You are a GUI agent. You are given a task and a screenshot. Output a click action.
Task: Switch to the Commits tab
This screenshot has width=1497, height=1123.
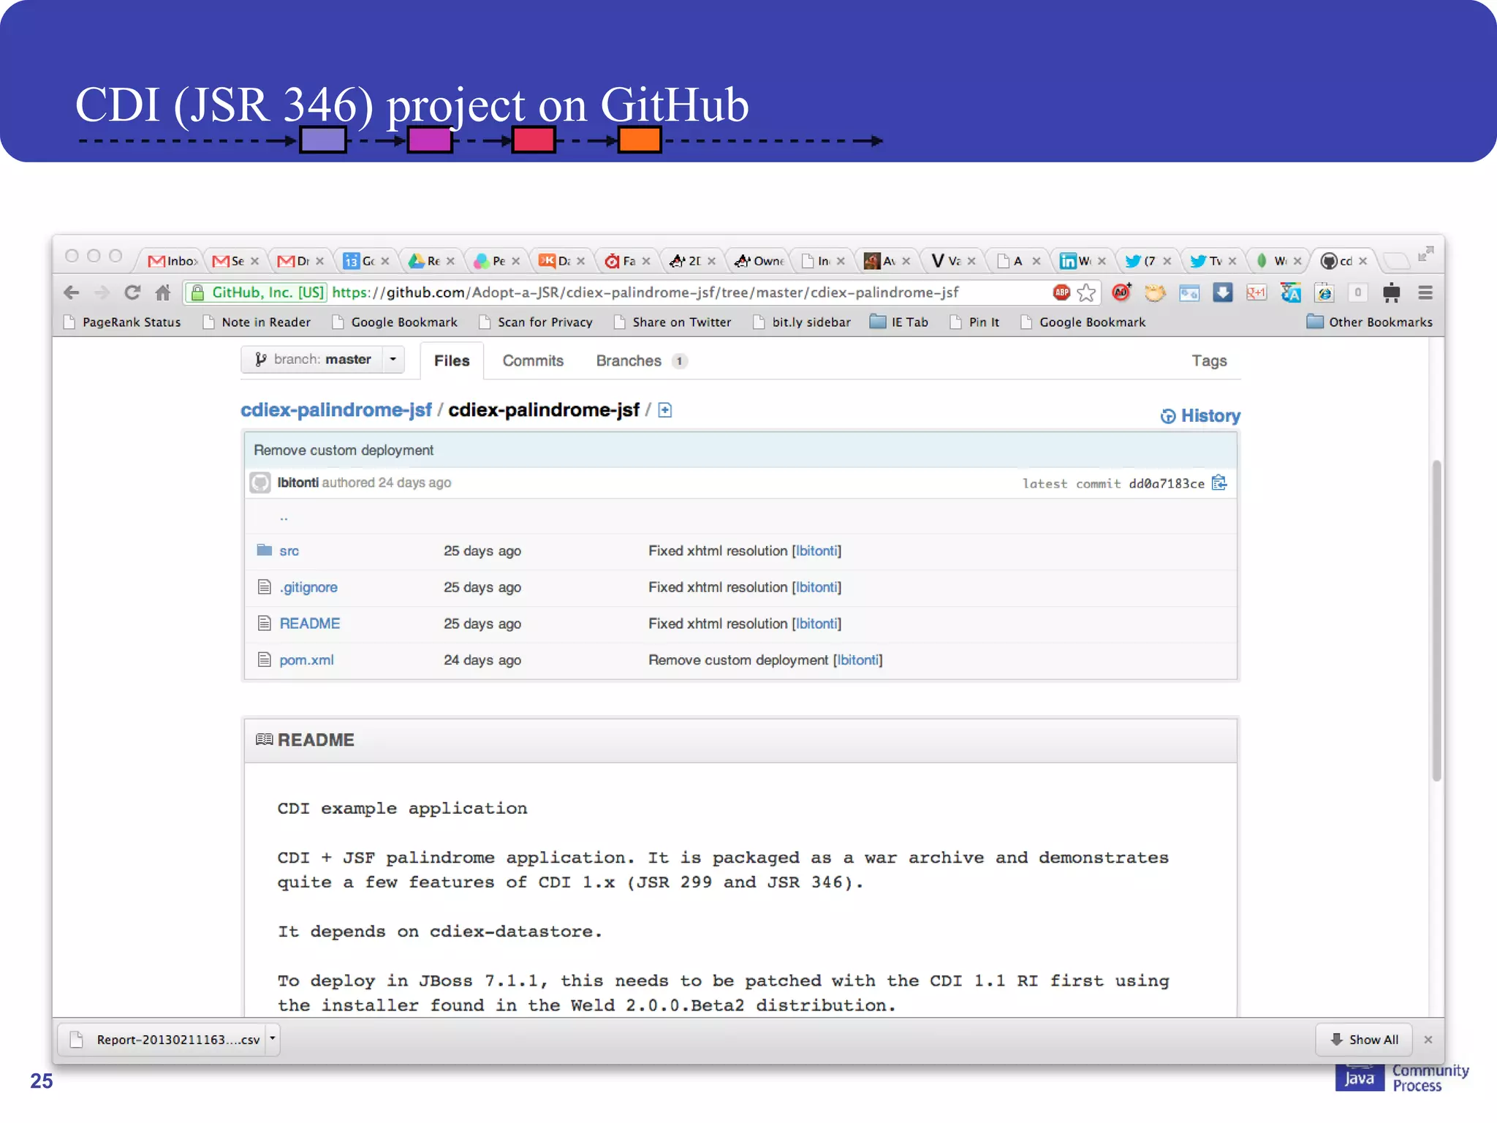point(533,360)
